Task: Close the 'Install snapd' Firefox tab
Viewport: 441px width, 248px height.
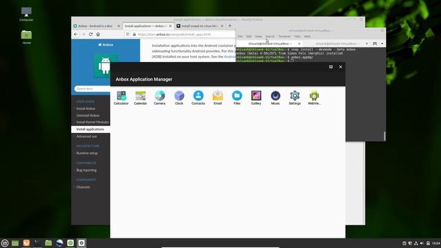Action: click(222, 26)
